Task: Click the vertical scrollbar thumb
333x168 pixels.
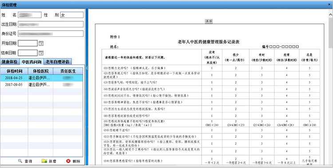Action: tap(330, 33)
